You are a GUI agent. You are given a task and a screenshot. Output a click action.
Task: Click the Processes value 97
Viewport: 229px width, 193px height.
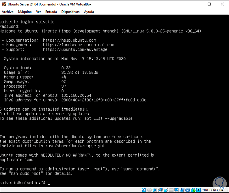click(64, 86)
